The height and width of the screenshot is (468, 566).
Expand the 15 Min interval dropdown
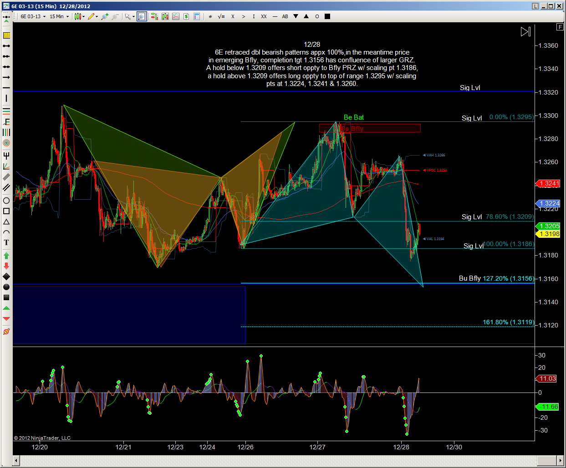point(59,16)
